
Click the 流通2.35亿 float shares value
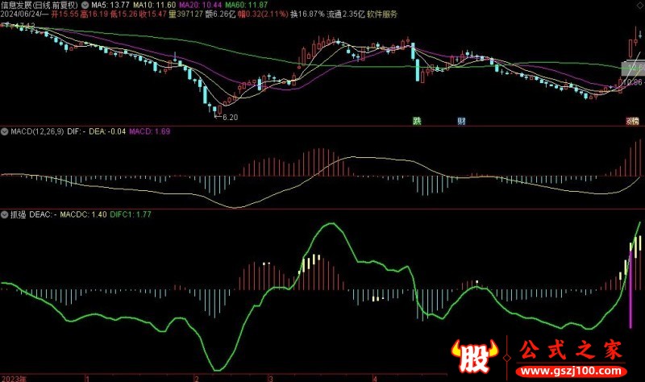(346, 15)
